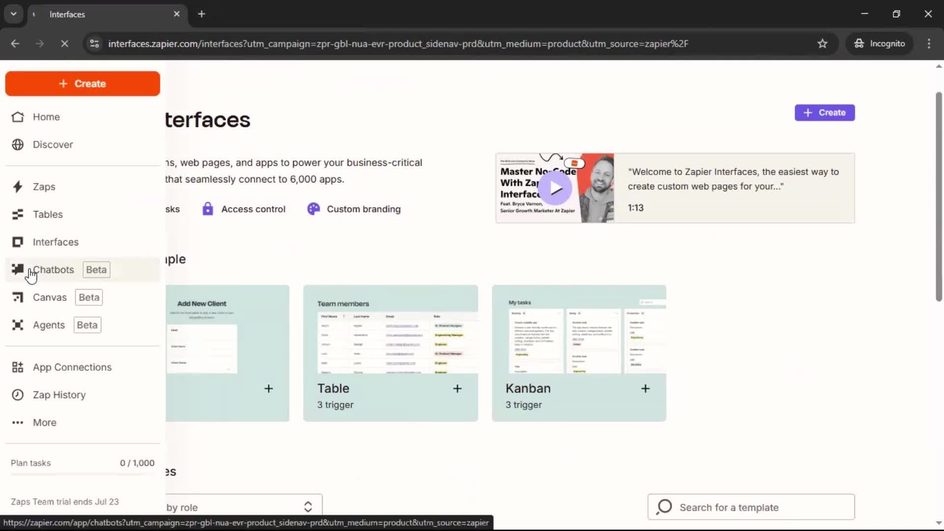944x531 pixels.
Task: Bookmark this page with the star icon
Action: [x=823, y=44]
